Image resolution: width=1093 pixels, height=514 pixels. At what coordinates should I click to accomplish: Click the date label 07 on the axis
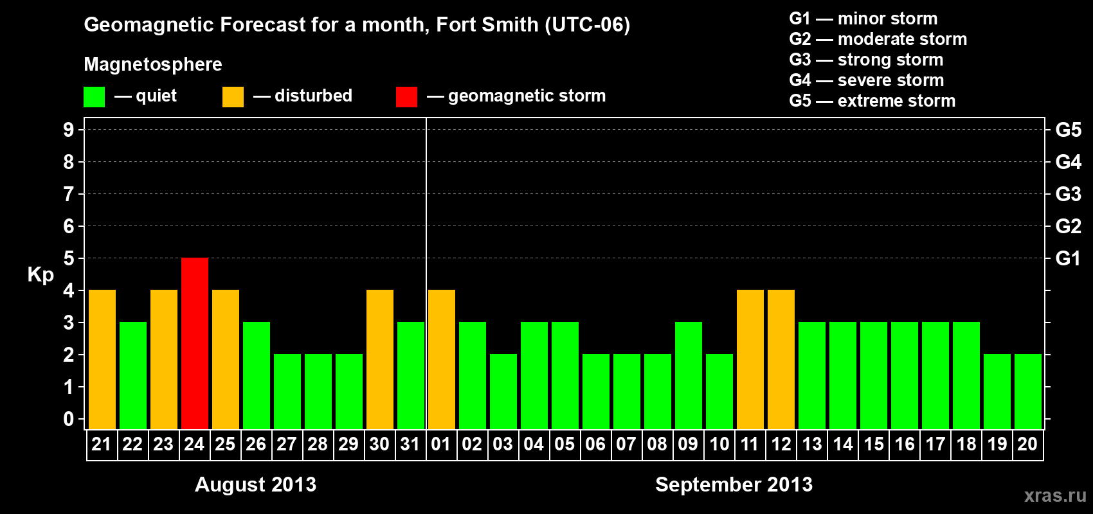[626, 444]
